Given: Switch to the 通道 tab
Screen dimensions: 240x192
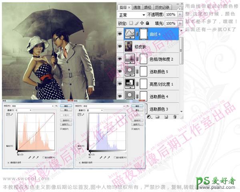Looking at the screenshot, I should click(137, 7).
